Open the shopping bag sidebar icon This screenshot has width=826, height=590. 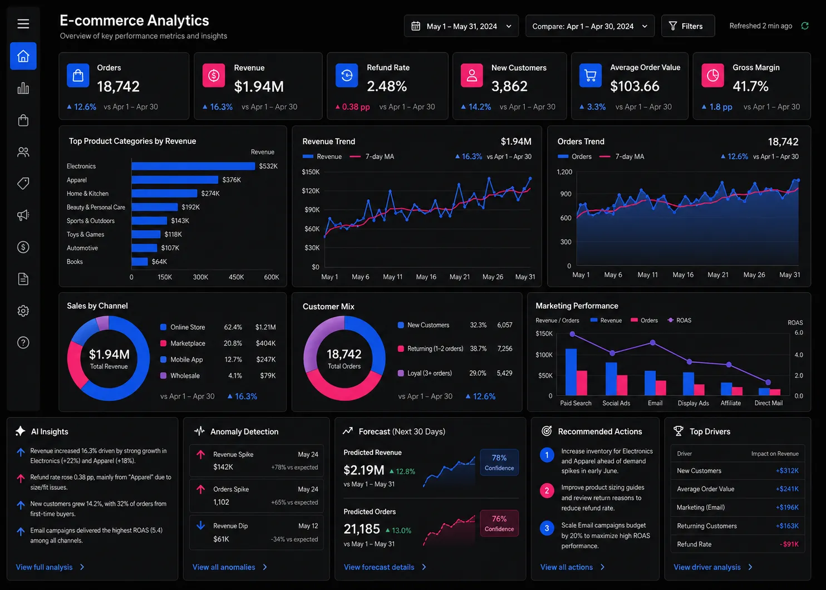point(23,120)
